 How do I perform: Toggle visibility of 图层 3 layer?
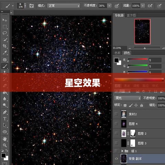(x=117, y=143)
